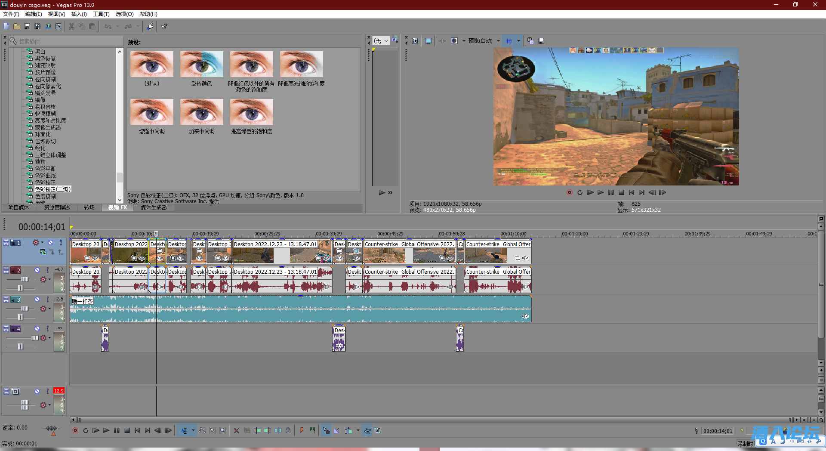Click the volume slider on track 4
The width and height of the screenshot is (826, 451).
pyautogui.click(x=34, y=338)
